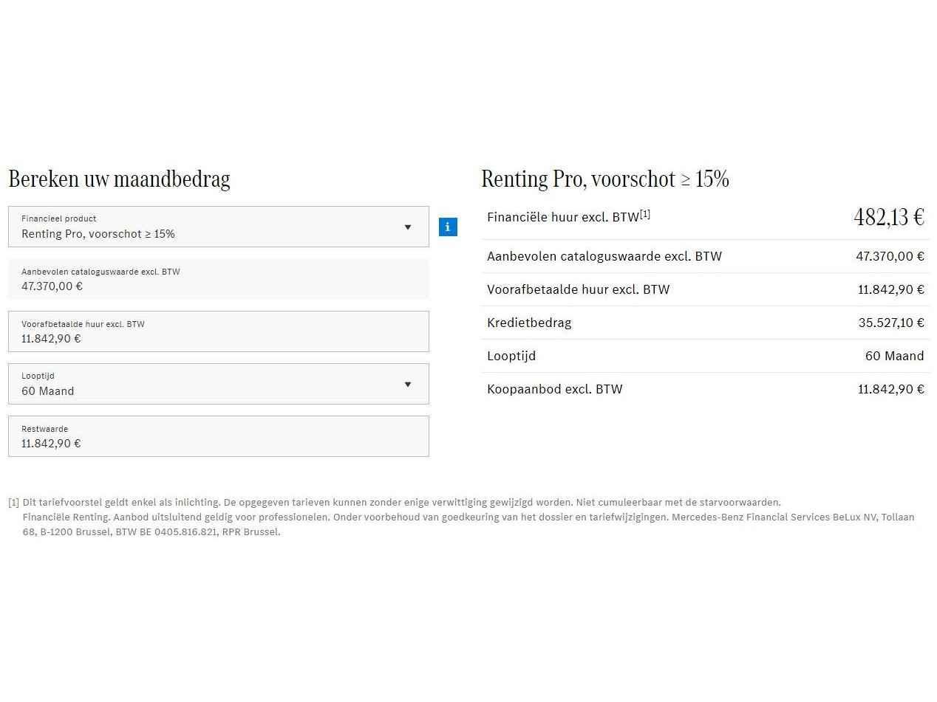
Task: Click the 482,13 € monthly rent amount
Action: coord(889,217)
